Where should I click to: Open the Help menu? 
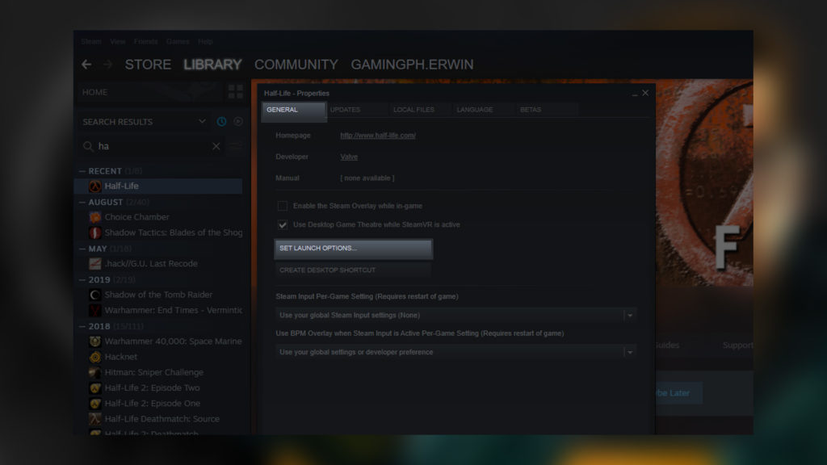pos(205,41)
